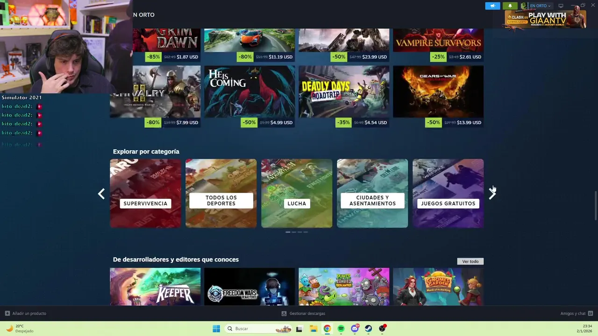The image size is (598, 336).
Task: Click Gears of War $13.99 USD price
Action: tap(469, 123)
